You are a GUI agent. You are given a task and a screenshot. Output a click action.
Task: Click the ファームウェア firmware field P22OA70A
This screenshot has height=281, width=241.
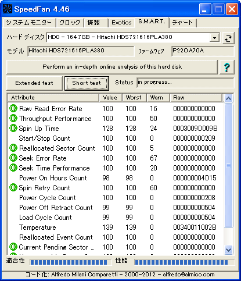203,51
